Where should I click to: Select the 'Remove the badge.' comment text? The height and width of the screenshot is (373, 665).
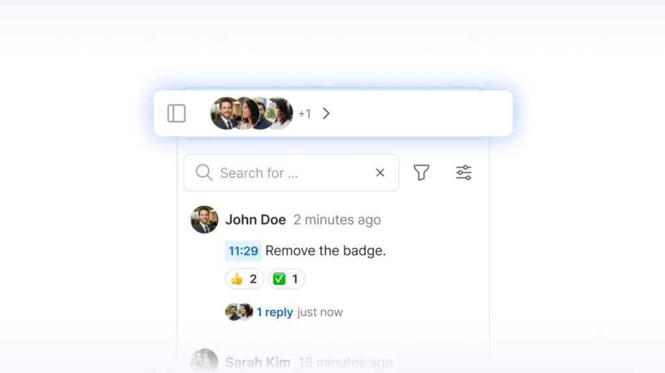325,251
